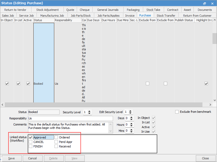This screenshot has height=162, width=217.
Task: Check the Pend Appr linked status
Action: click(56, 142)
